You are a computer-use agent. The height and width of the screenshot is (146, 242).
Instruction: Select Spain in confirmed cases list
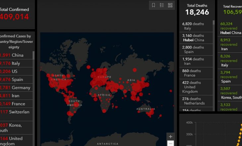point(16,79)
